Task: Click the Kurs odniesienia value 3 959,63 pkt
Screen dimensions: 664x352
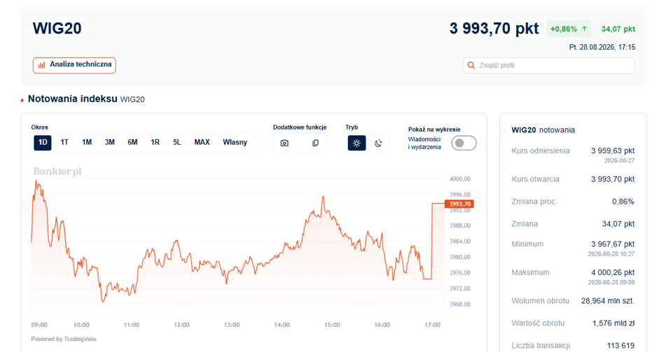Action: (613, 150)
